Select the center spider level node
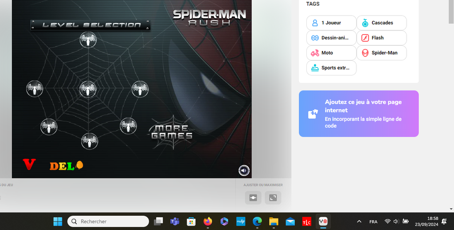 pyautogui.click(x=88, y=89)
